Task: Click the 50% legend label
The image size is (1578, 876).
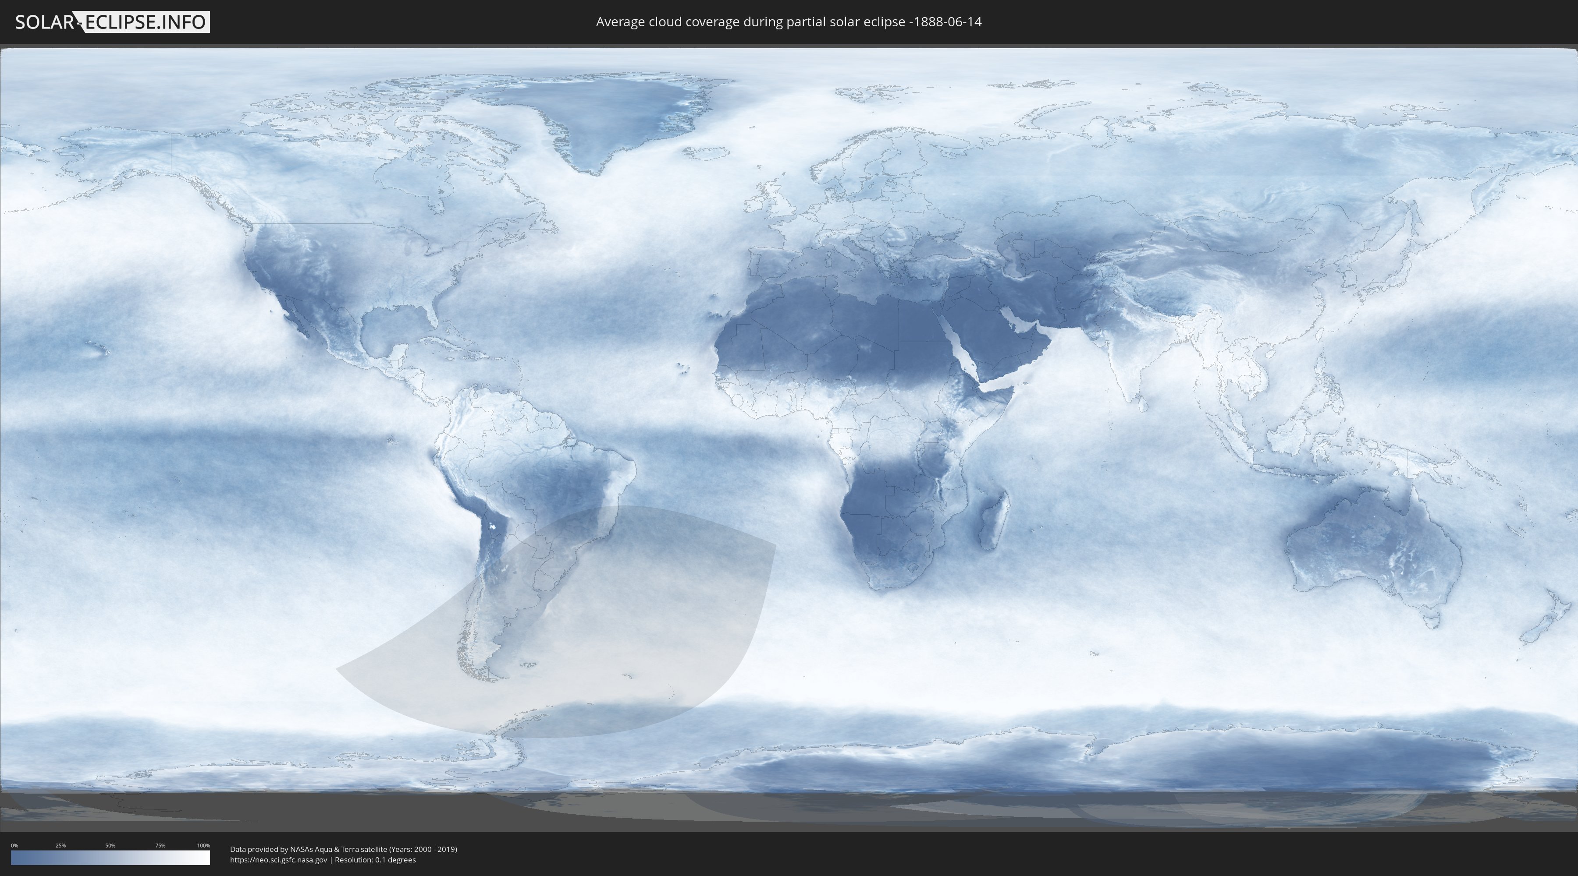Action: pos(110,845)
